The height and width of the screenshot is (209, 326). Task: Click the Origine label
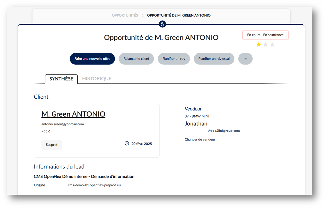(39, 185)
